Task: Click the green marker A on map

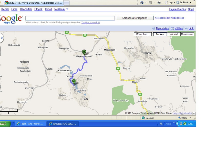Action: pos(74,82)
